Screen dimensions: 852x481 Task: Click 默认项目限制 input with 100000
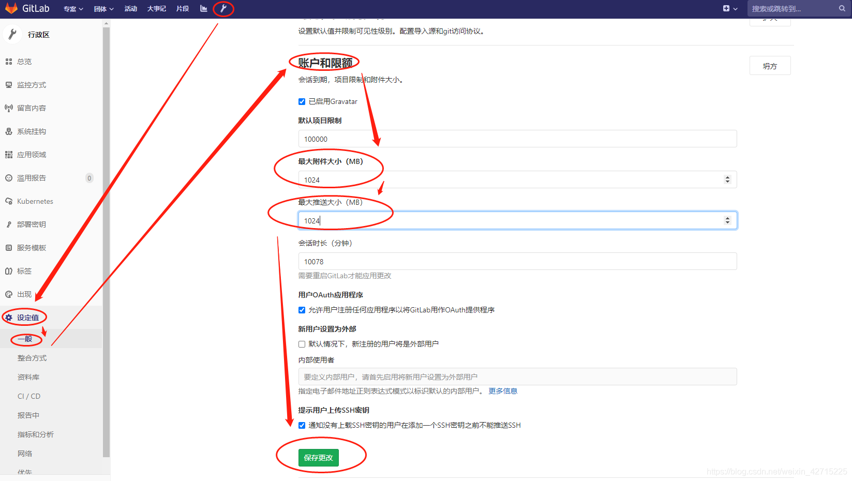[517, 139]
